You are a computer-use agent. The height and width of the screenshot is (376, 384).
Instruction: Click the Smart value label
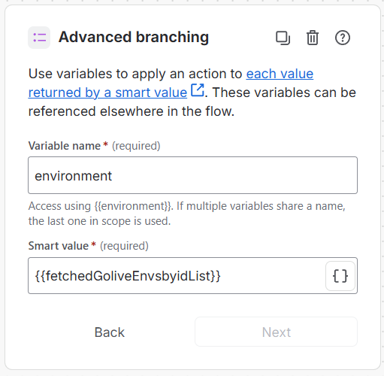click(59, 246)
